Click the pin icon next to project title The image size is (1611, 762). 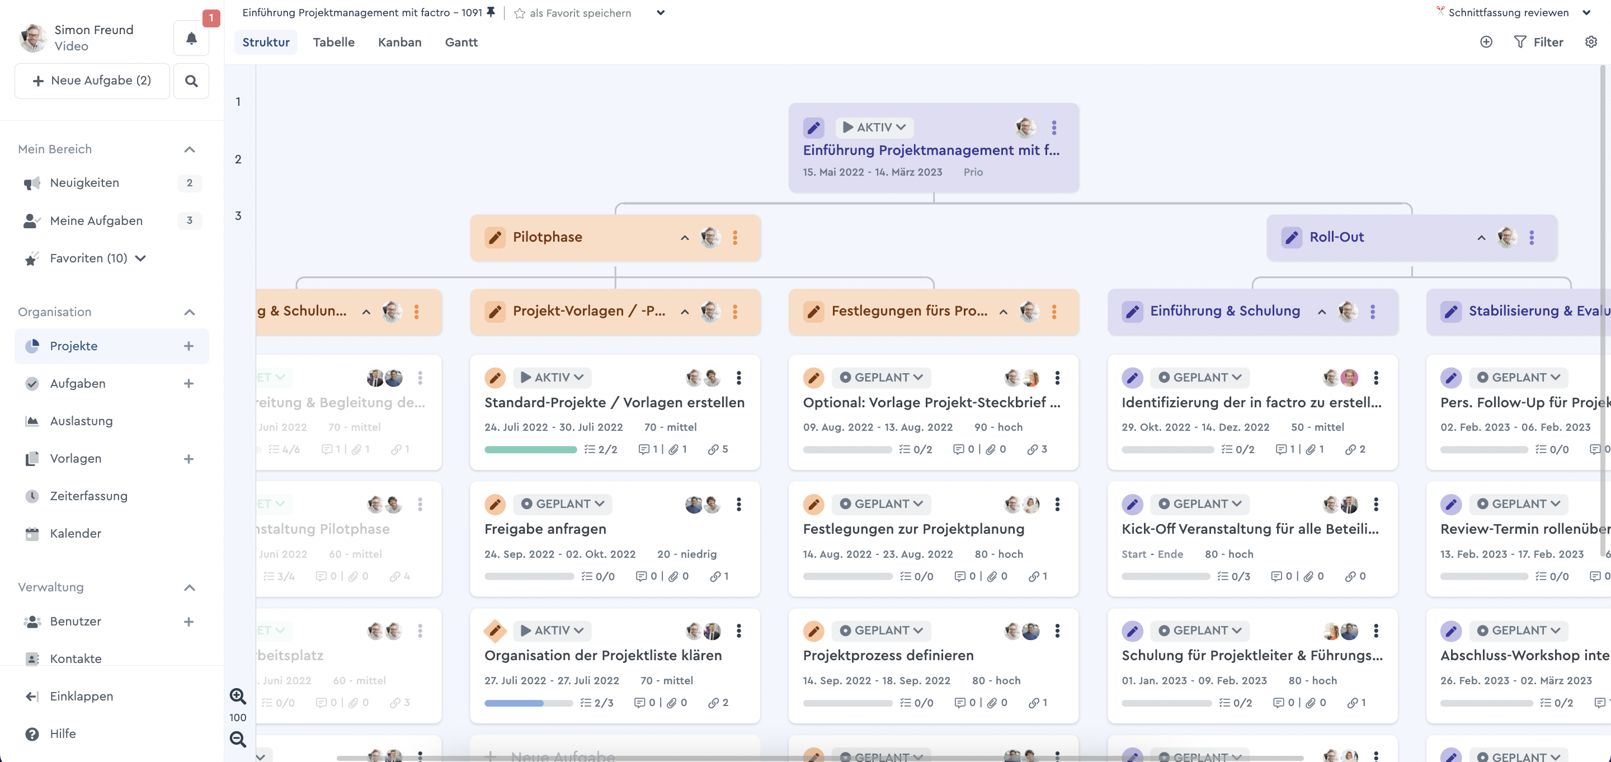(x=491, y=12)
